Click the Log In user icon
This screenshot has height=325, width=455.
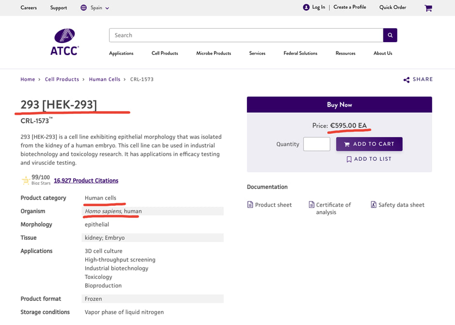tap(306, 7)
